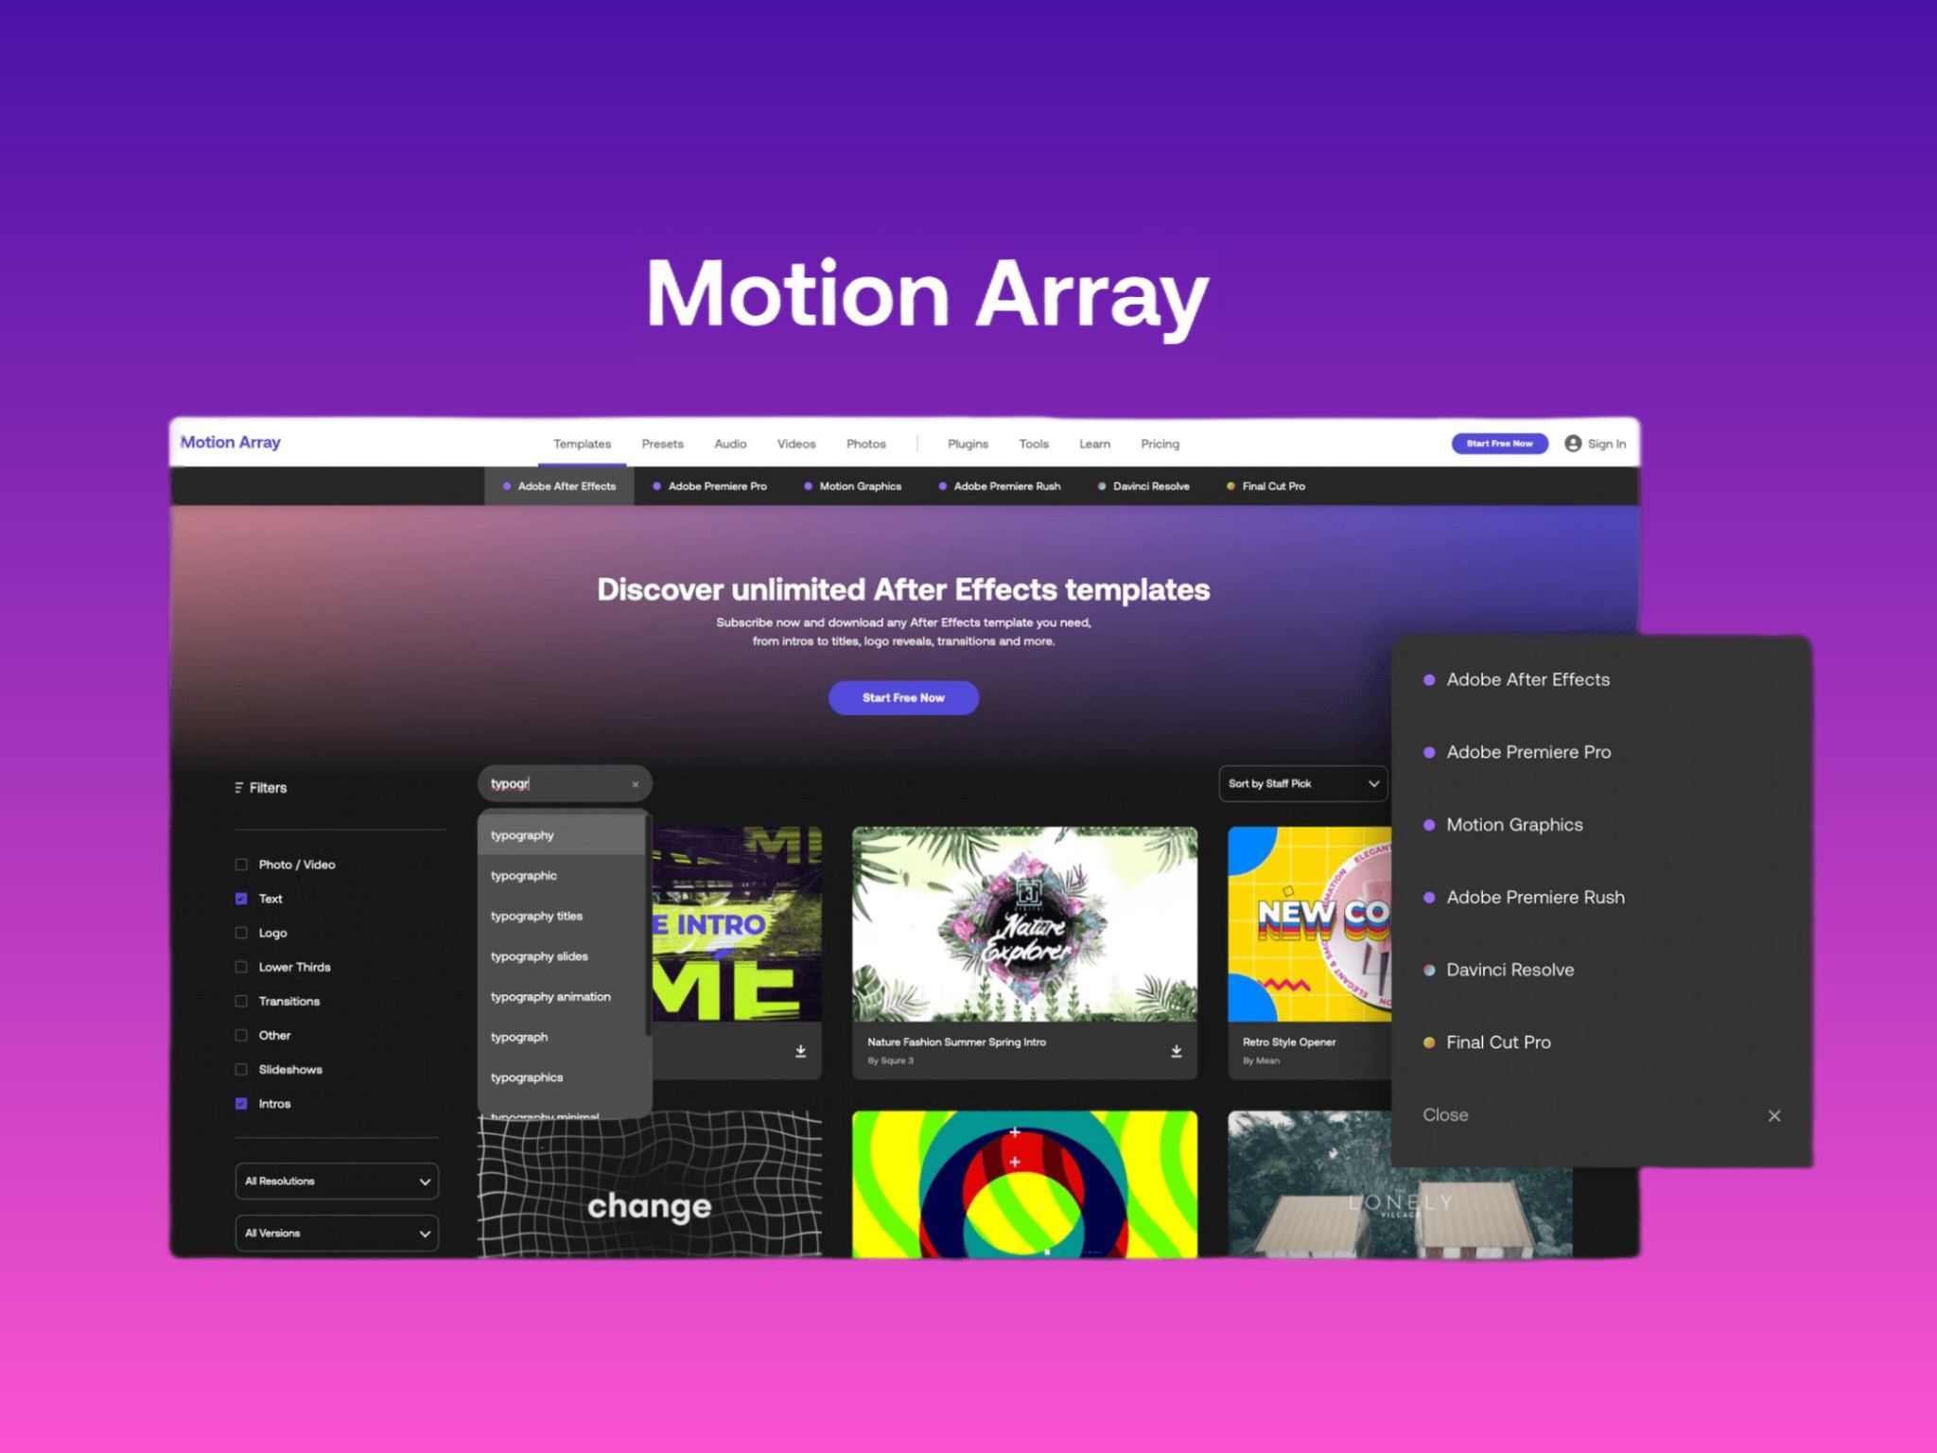Image resolution: width=1937 pixels, height=1453 pixels.
Task: Choose Final Cut Pro in the popup list
Action: [1498, 1042]
